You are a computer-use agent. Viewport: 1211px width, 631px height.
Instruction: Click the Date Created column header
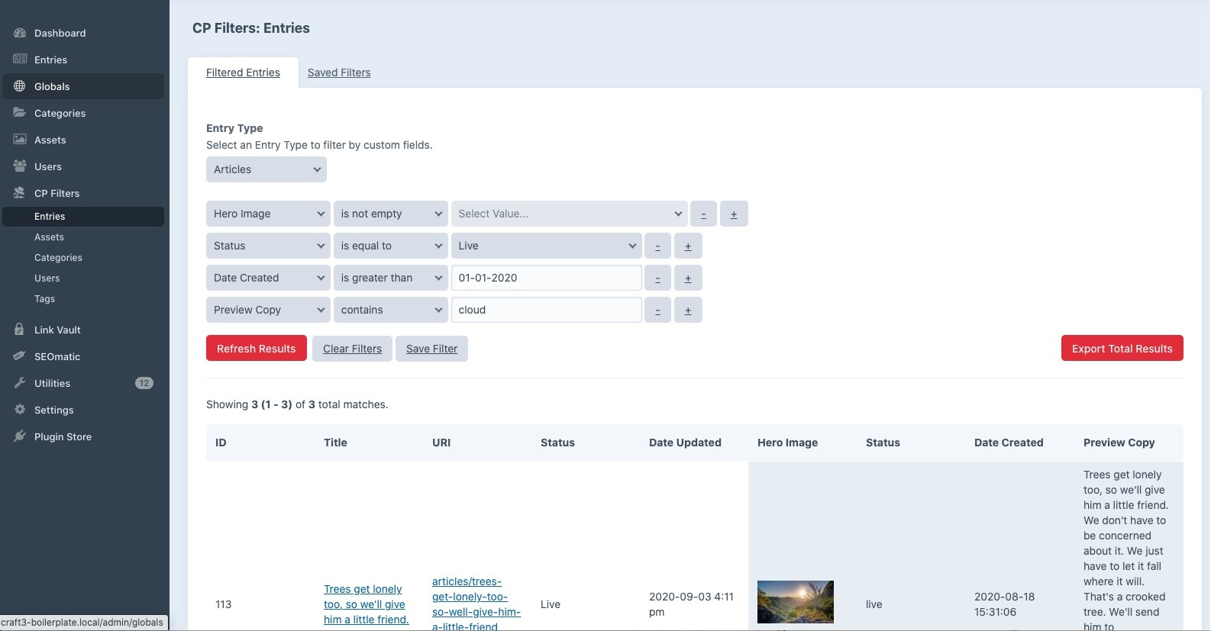pyautogui.click(x=1009, y=443)
